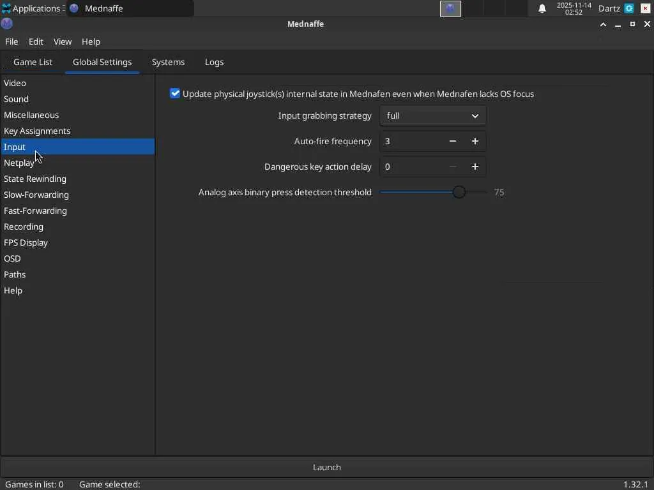Select Key Assignments in the settings list
654x490 pixels.
pos(37,131)
